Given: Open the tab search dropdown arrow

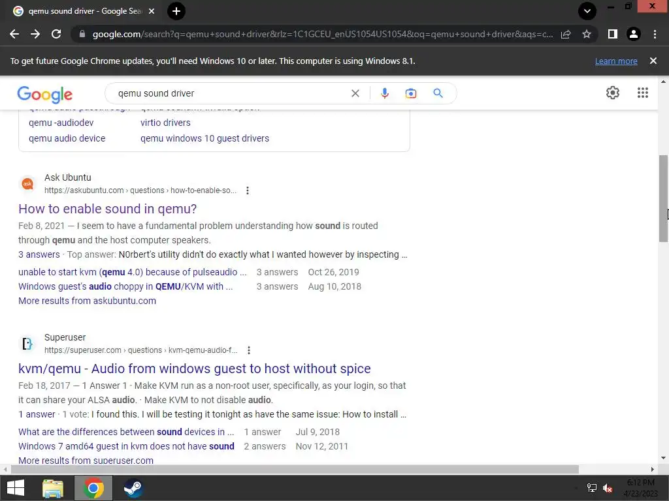Looking at the screenshot, I should 587,11.
